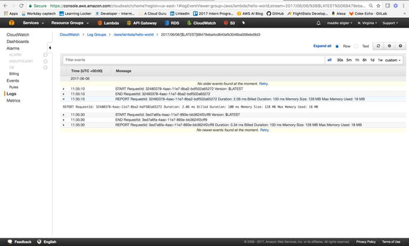Collapse the expanded 11:35:10 REPORT row
The width and height of the screenshot is (409, 246).
click(x=64, y=99)
